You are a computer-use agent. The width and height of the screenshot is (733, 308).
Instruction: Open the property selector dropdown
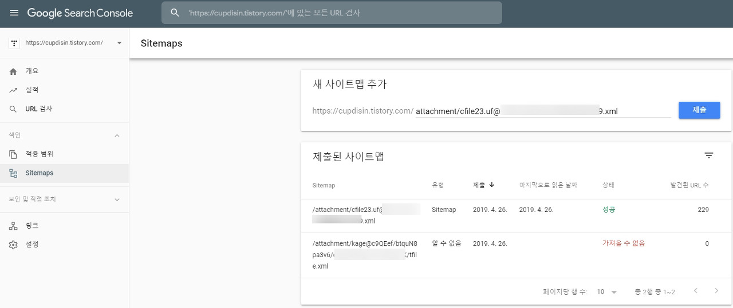(x=119, y=43)
